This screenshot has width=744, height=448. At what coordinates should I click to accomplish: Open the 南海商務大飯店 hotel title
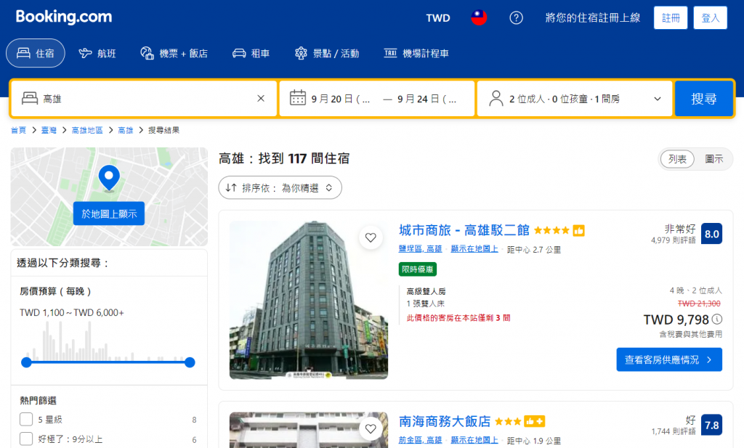point(445,421)
